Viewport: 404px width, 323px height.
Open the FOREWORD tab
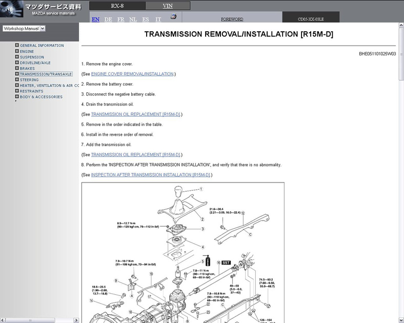pos(232,19)
